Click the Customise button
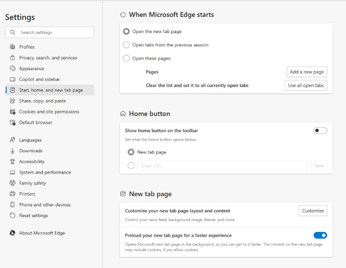Viewport: 346px width, 268px height. [x=313, y=211]
